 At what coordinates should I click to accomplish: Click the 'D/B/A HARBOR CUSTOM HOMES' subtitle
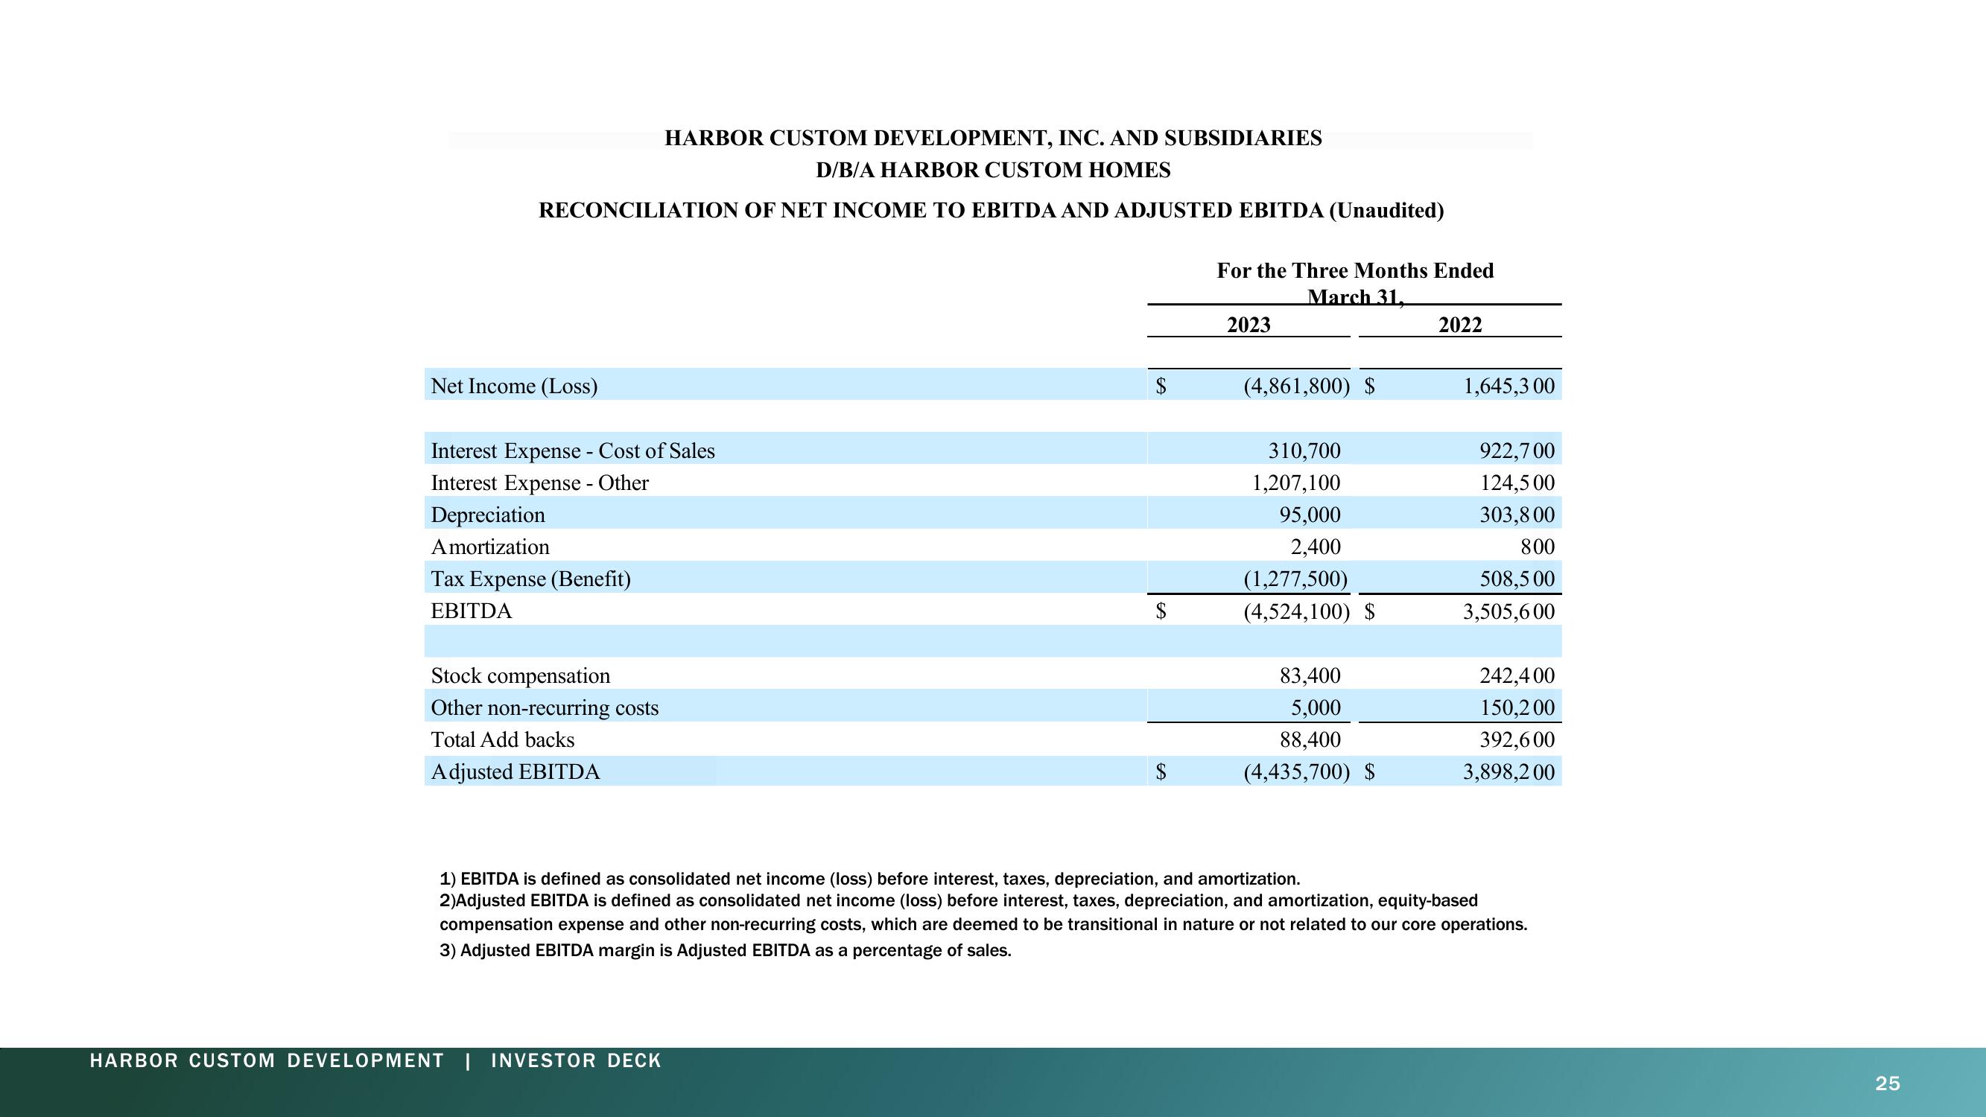[x=993, y=171]
